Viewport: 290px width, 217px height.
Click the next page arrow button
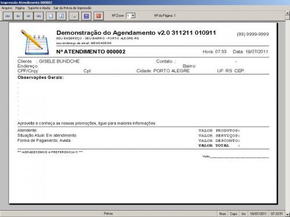pyautogui.click(x=28, y=16)
